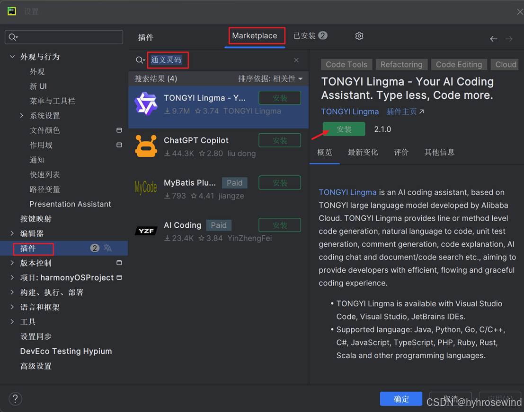The image size is (524, 412).
Task: Focus the settings search input field
Action: point(64,37)
